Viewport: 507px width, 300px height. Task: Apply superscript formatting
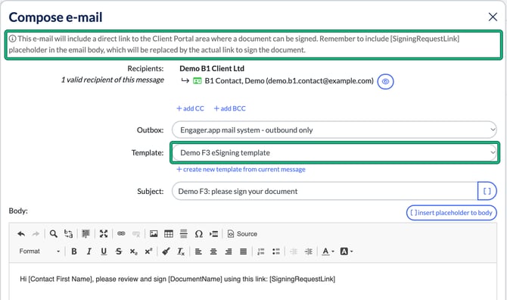pyautogui.click(x=148, y=252)
